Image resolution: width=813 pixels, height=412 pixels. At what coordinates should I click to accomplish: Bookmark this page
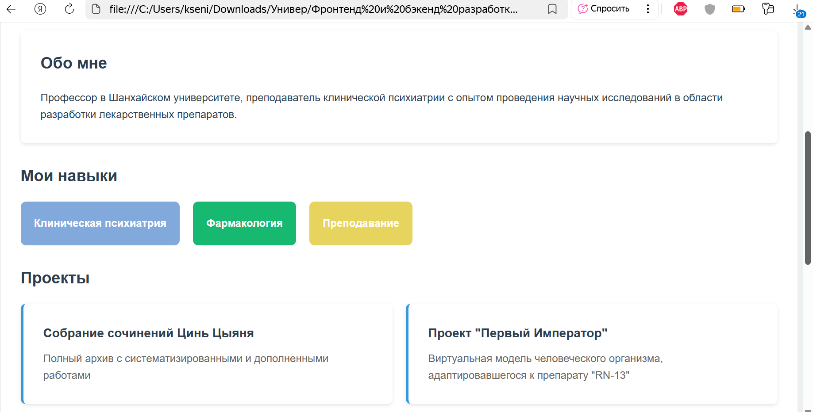552,9
